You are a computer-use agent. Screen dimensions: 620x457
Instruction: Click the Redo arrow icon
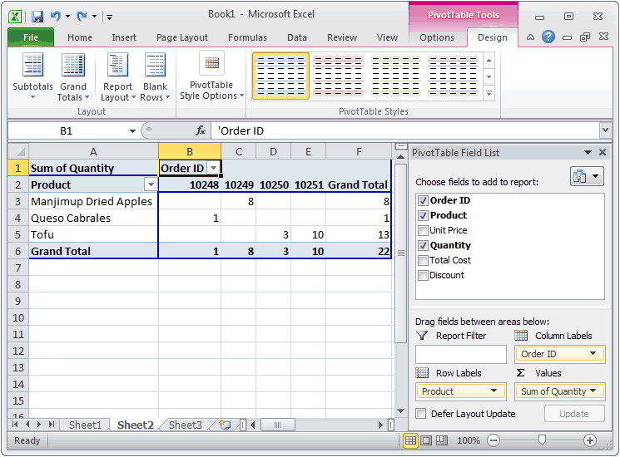pyautogui.click(x=82, y=16)
